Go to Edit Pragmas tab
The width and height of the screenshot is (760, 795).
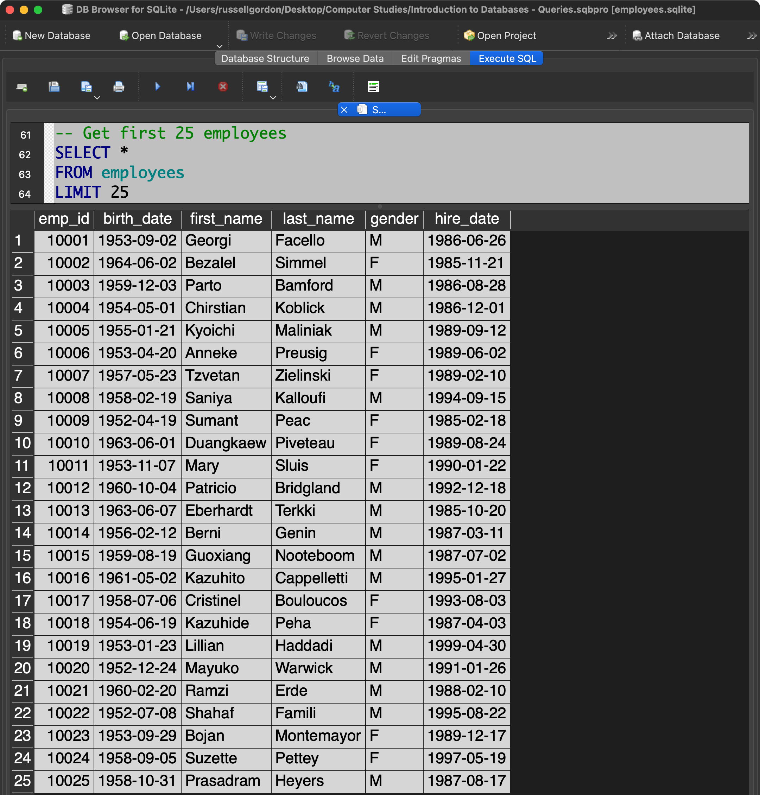(x=431, y=58)
